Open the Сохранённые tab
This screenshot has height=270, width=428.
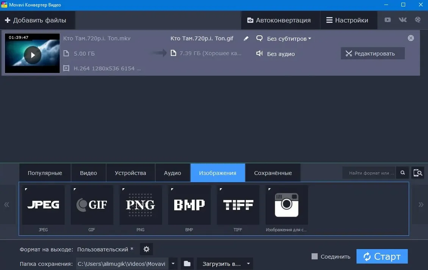pyautogui.click(x=273, y=173)
